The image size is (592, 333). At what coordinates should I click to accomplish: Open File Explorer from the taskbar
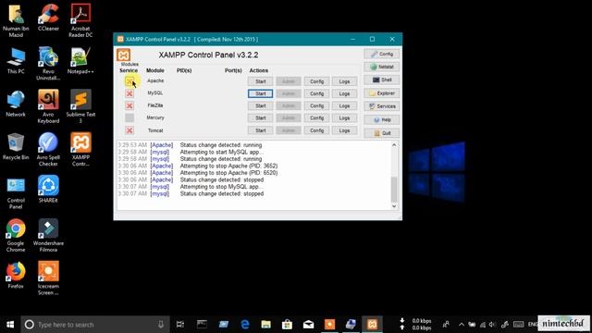[x=265, y=325]
